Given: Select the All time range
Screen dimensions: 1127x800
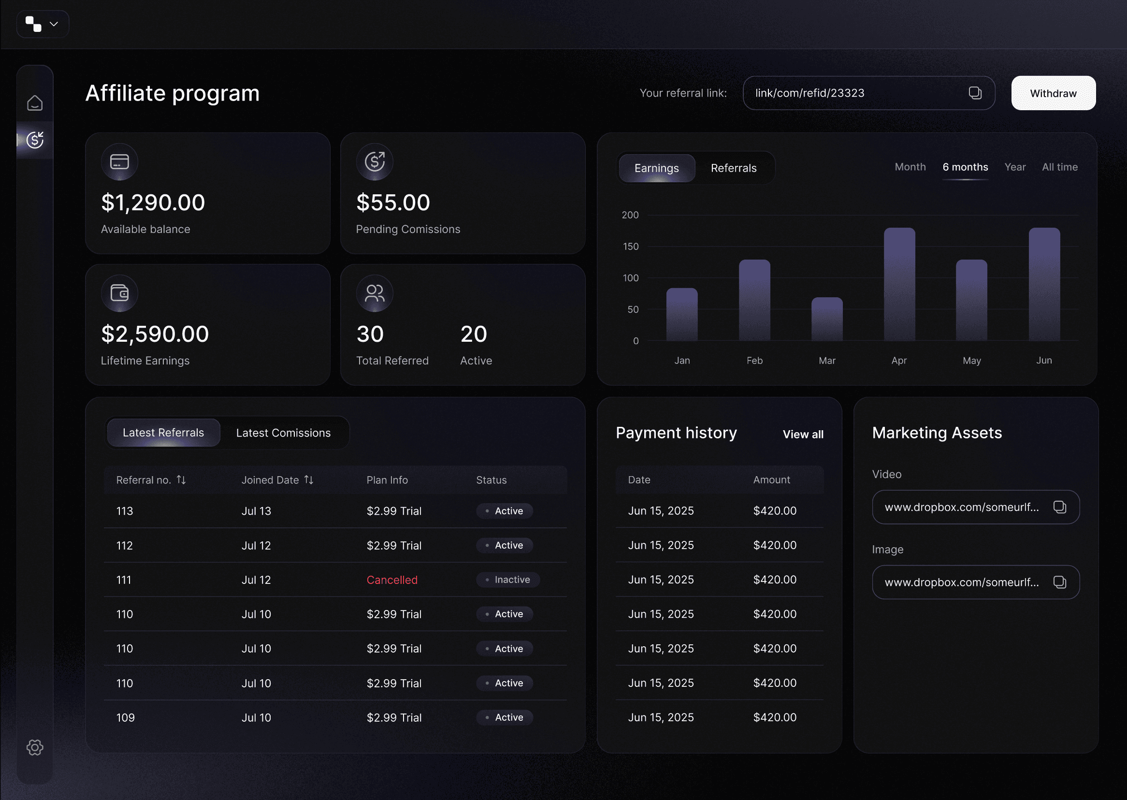Looking at the screenshot, I should click(x=1059, y=167).
